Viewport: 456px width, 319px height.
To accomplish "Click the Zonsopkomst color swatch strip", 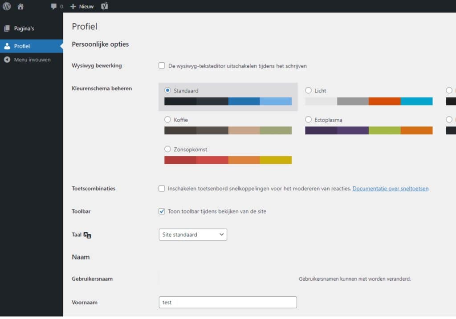I will 228,159.
